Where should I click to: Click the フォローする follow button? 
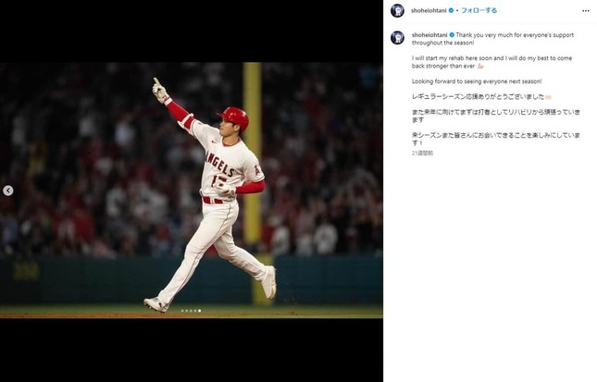coord(479,11)
